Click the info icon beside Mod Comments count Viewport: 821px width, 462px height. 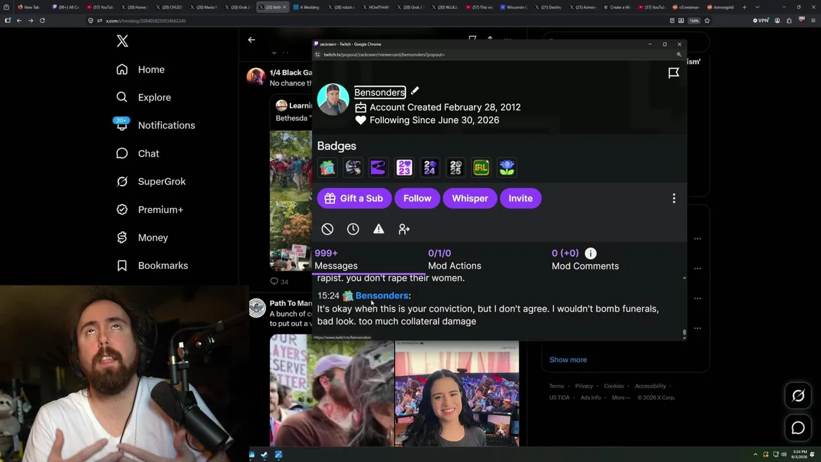(x=591, y=253)
